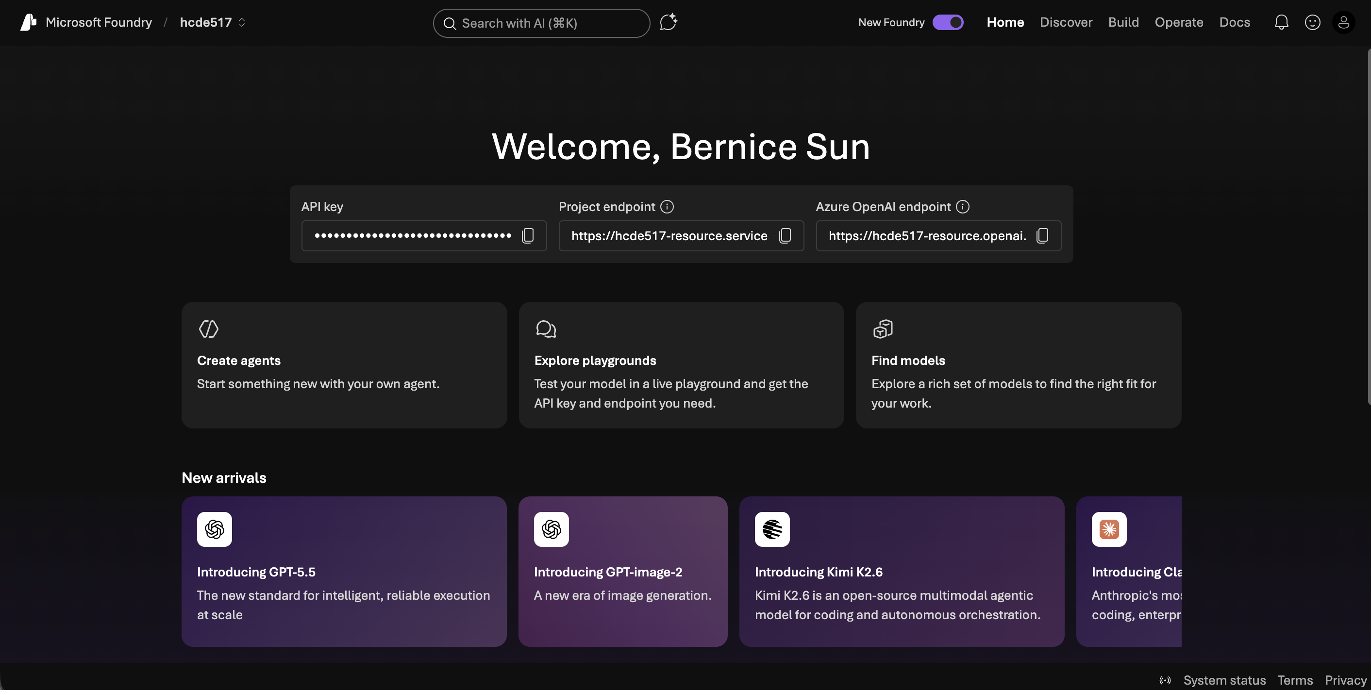Open the user account profile icon
This screenshot has width=1371, height=690.
tap(1343, 22)
